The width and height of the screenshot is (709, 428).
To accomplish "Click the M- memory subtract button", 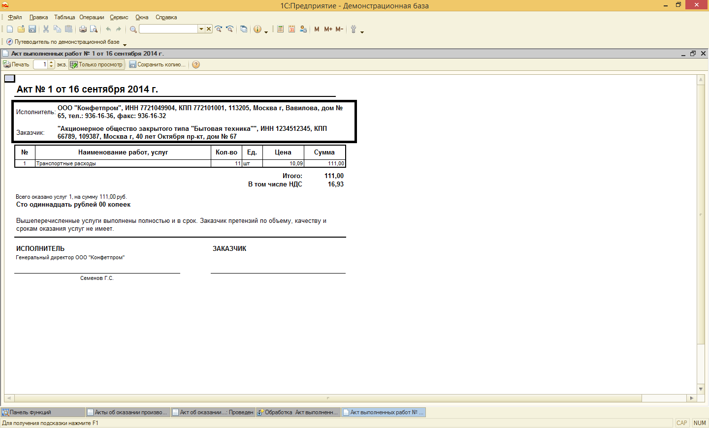I will pos(339,29).
